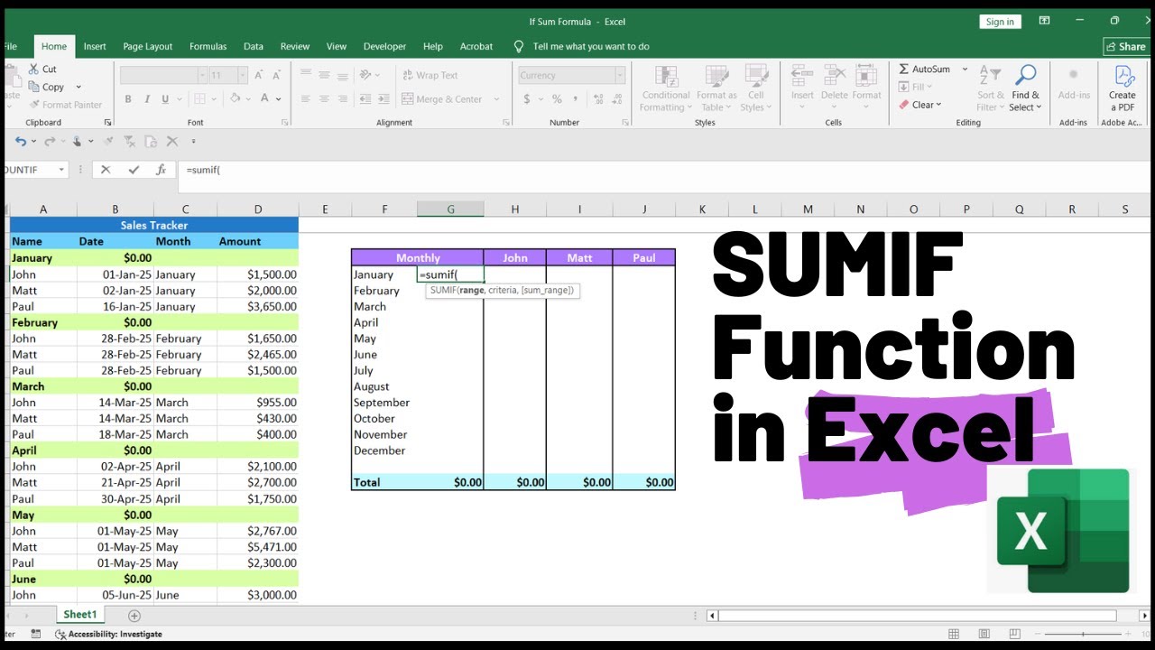Click Accessibility: Investigate status bar item
The image size is (1155, 650).
tap(108, 634)
